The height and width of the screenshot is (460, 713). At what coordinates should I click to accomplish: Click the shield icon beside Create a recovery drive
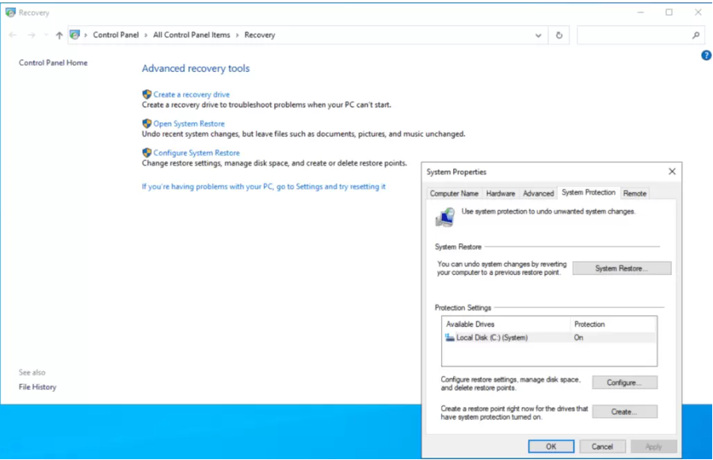[x=147, y=94]
